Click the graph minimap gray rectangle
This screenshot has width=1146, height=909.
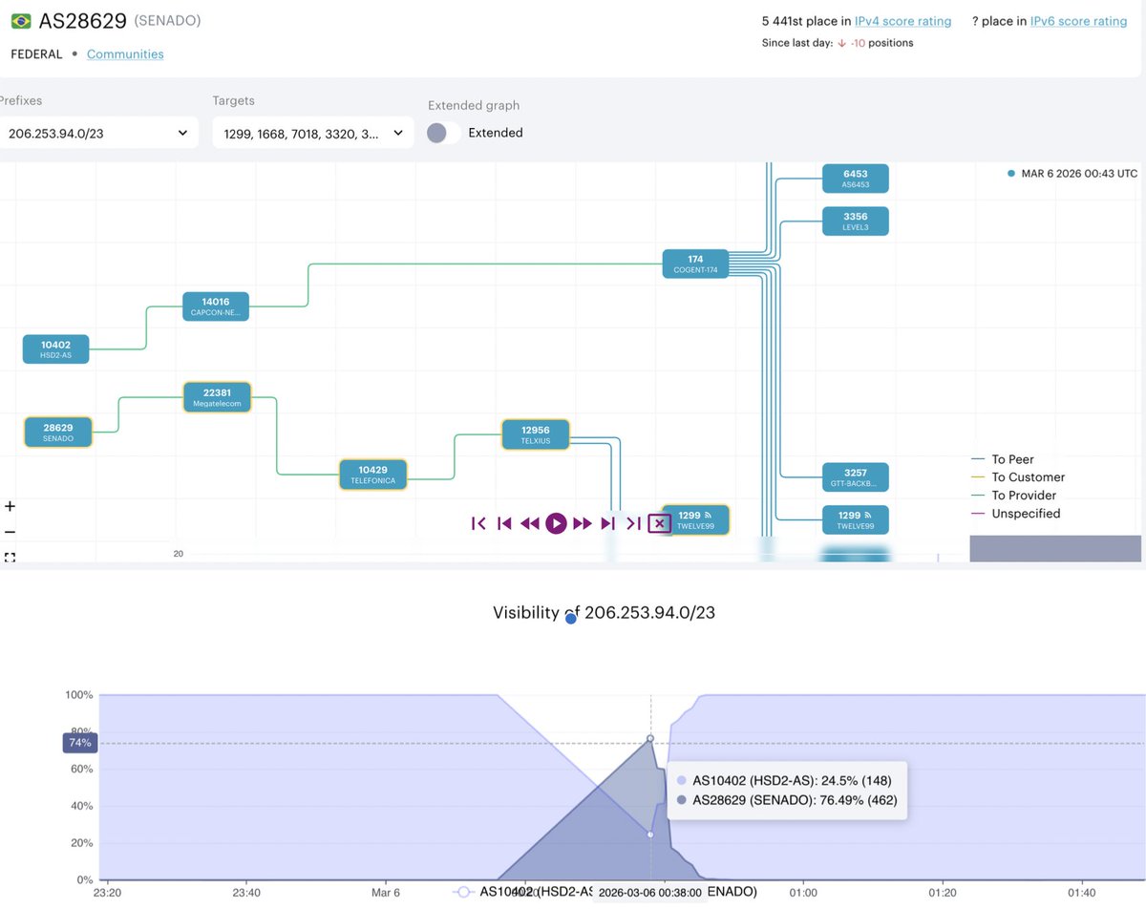1055,548
